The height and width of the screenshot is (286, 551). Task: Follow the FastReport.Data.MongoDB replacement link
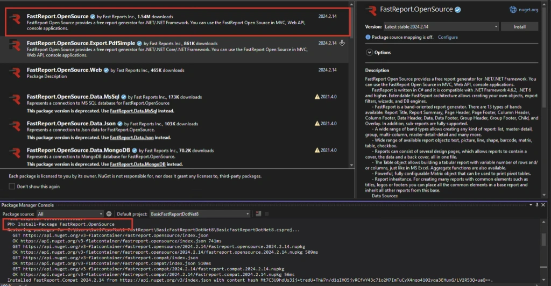(138, 164)
